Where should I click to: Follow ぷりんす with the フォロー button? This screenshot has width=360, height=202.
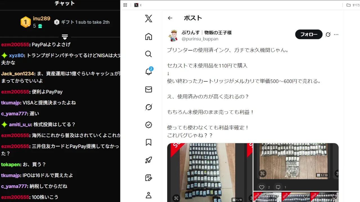coord(309,35)
